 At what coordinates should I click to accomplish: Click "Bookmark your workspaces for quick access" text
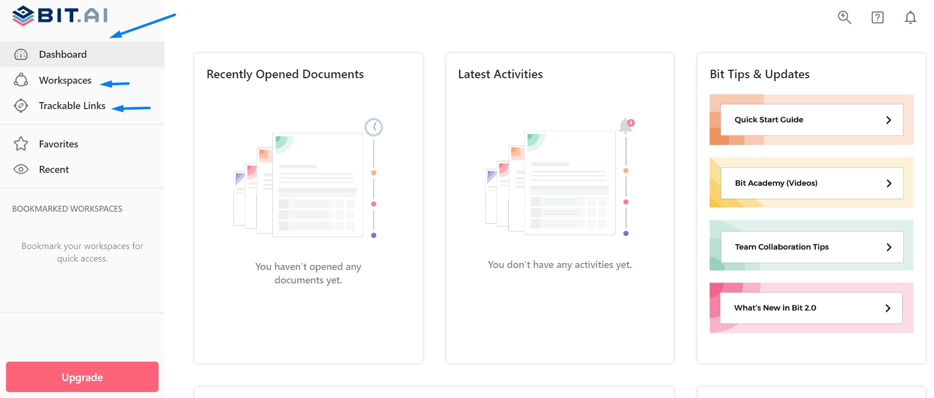click(82, 252)
